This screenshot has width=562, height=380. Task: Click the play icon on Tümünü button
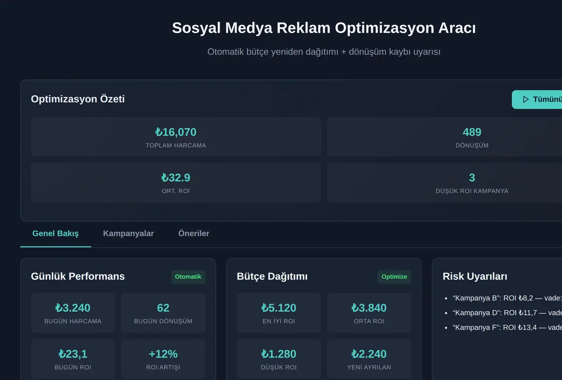[526, 99]
